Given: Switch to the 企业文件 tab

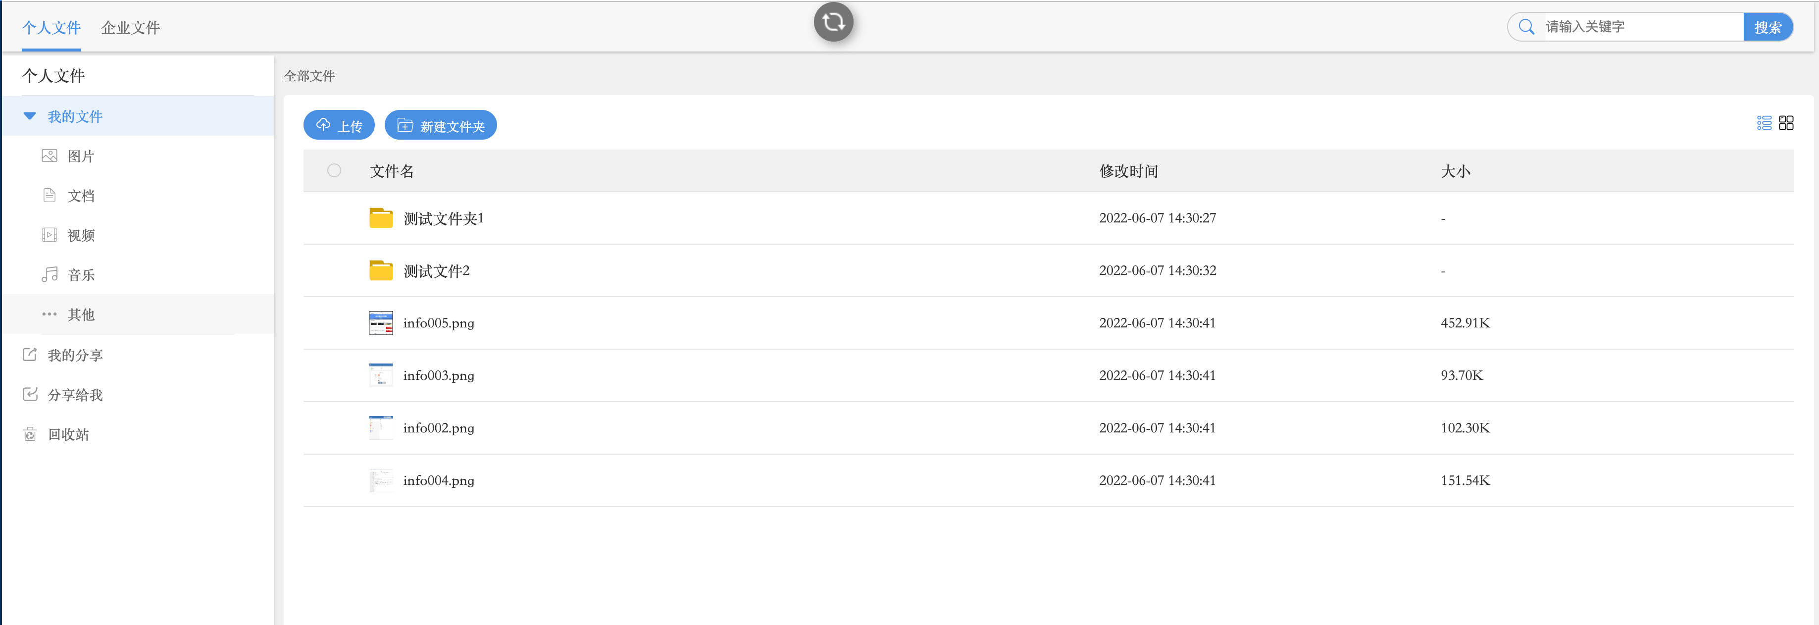Looking at the screenshot, I should point(130,28).
